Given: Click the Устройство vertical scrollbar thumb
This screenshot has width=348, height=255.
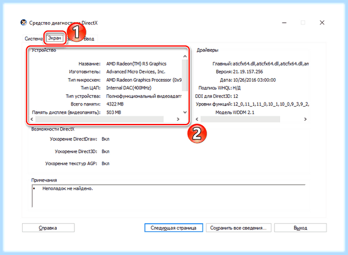Looking at the screenshot, I should (184, 75).
